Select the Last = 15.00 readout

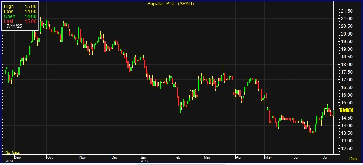coord(20,21)
